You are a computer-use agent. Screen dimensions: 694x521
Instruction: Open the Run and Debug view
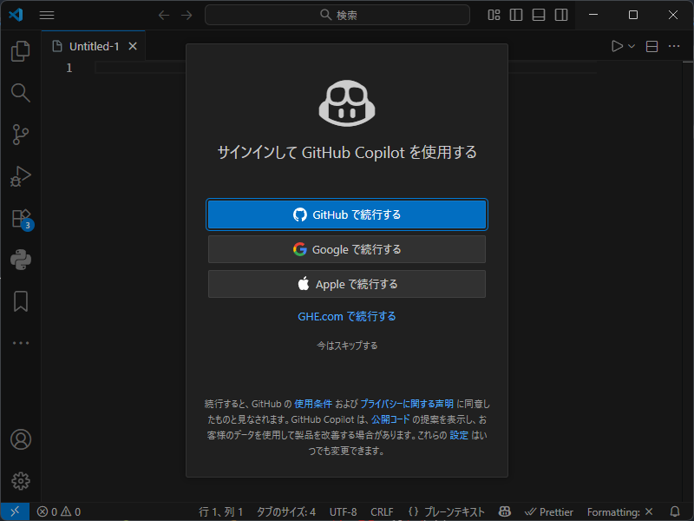point(20,176)
